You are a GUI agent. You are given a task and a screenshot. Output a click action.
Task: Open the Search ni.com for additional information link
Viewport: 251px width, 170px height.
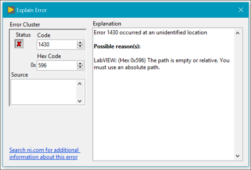pyautogui.click(x=44, y=153)
